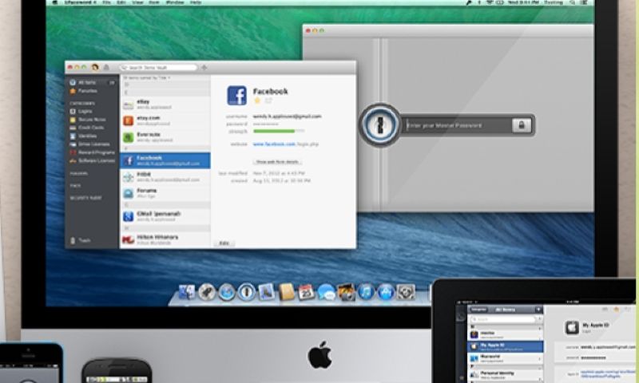Select the Hilton HHonors entry

point(165,239)
